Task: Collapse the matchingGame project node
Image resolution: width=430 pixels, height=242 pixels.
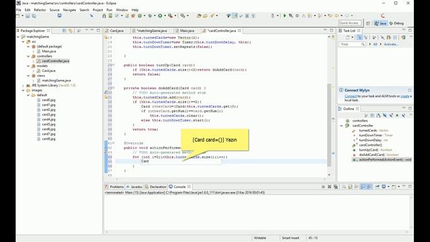Action: click(18, 36)
